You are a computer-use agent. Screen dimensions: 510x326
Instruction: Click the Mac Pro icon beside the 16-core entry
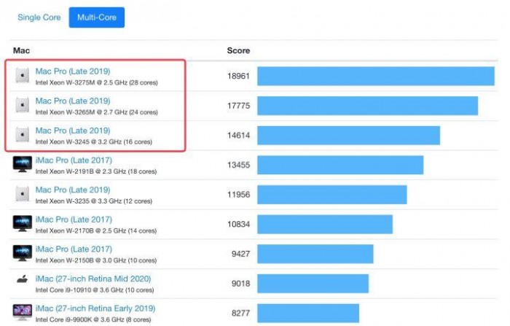23,134
